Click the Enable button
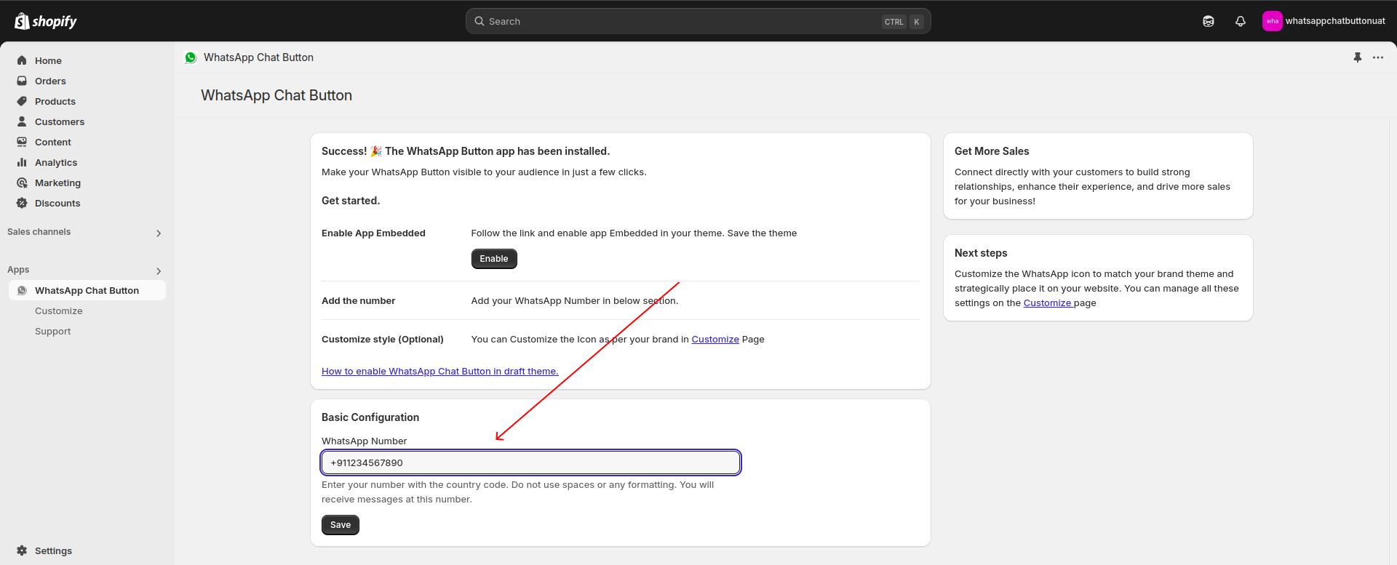This screenshot has width=1397, height=565. [x=494, y=259]
